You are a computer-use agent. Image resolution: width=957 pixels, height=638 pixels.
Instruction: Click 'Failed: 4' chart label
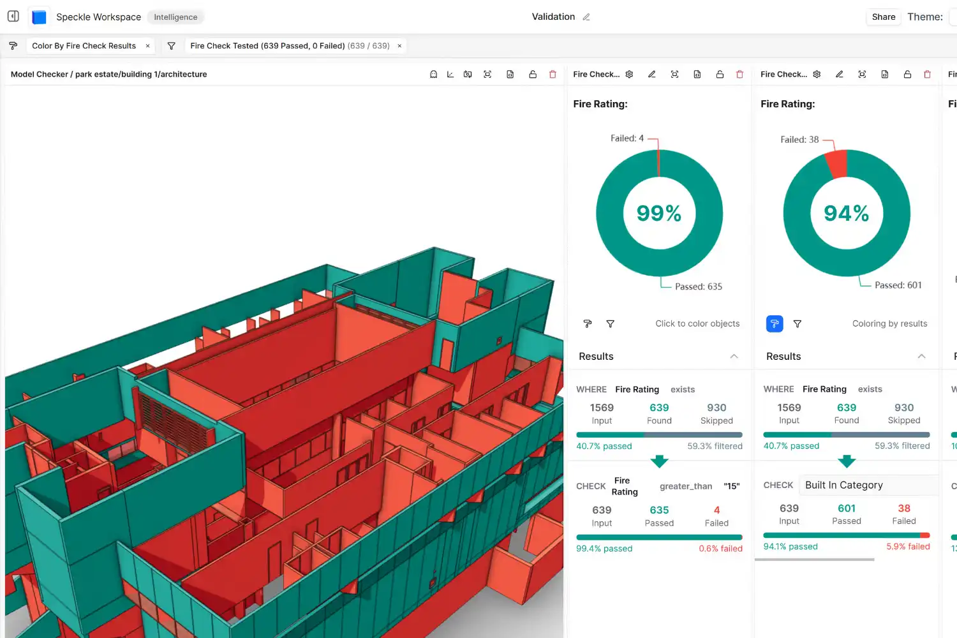coord(627,138)
